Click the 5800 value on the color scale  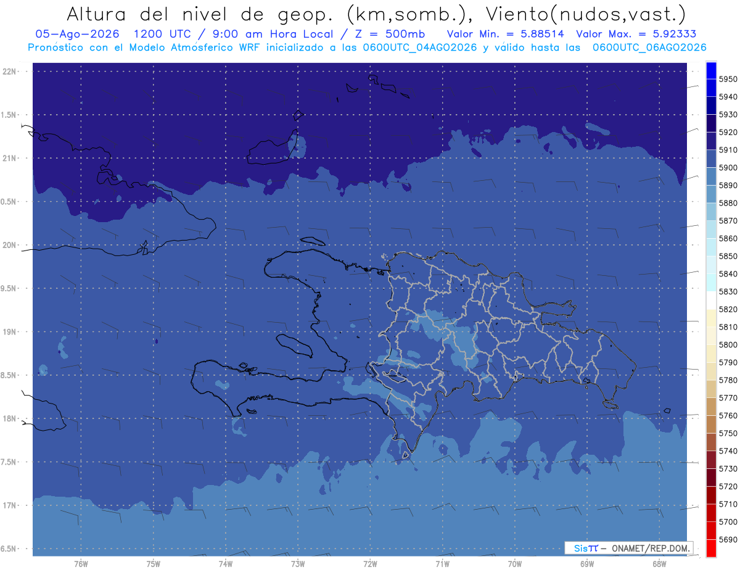(x=728, y=344)
